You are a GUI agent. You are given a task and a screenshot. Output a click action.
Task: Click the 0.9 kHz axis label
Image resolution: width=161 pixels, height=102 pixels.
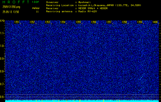[2, 59]
